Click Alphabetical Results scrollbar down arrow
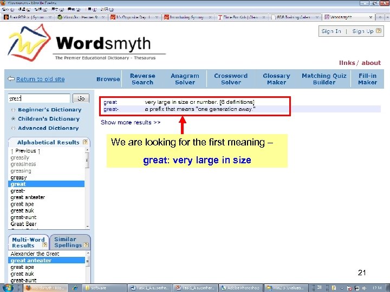Viewport: 390px width, 292px height. click(x=87, y=227)
